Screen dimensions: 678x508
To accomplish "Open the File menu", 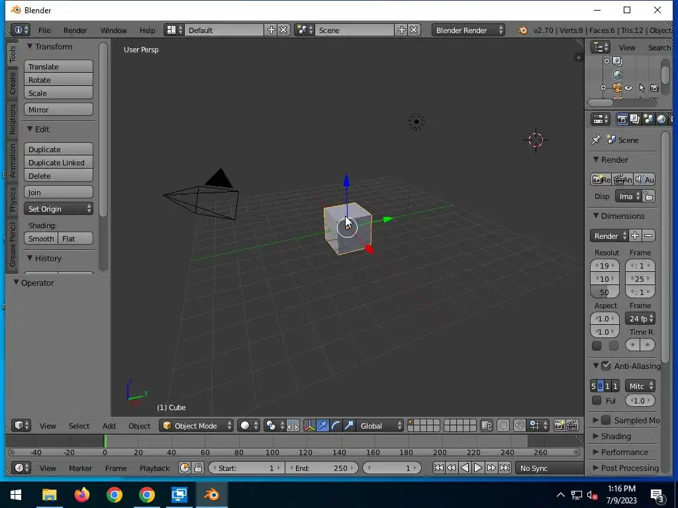I will [44, 30].
